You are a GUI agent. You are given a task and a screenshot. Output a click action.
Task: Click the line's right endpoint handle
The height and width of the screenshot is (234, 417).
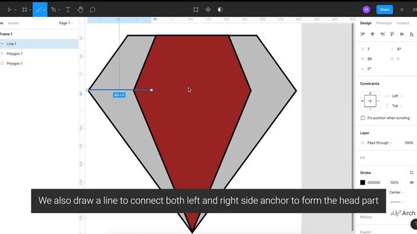click(x=152, y=90)
